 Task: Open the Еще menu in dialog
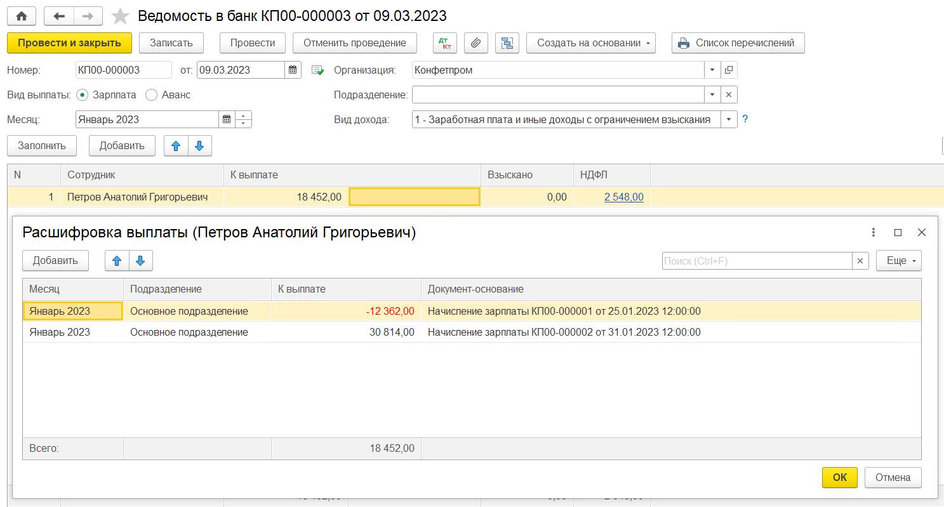click(x=898, y=260)
